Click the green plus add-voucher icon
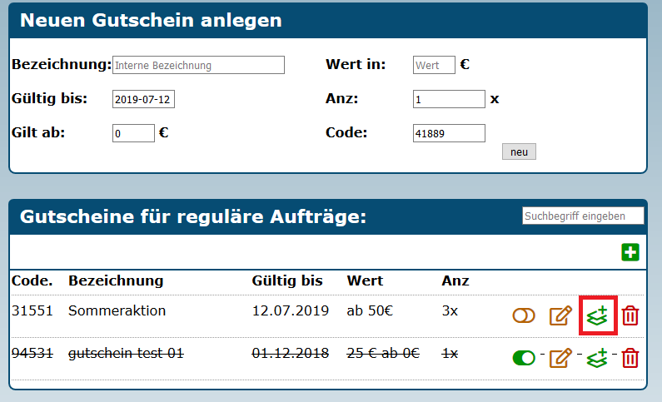 [630, 252]
